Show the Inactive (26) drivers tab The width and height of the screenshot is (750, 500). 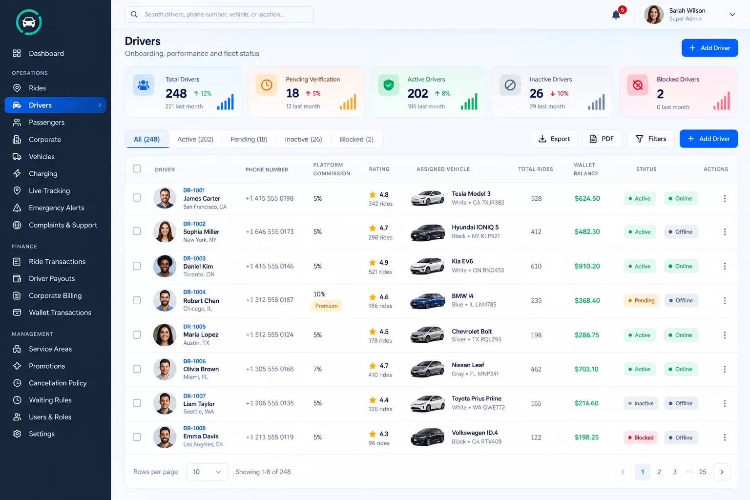(x=303, y=139)
